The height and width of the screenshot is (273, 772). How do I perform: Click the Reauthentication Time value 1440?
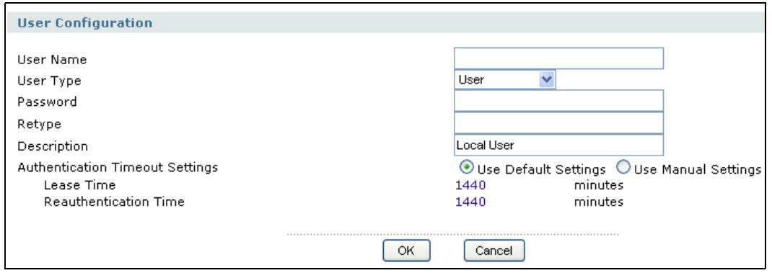tap(470, 202)
